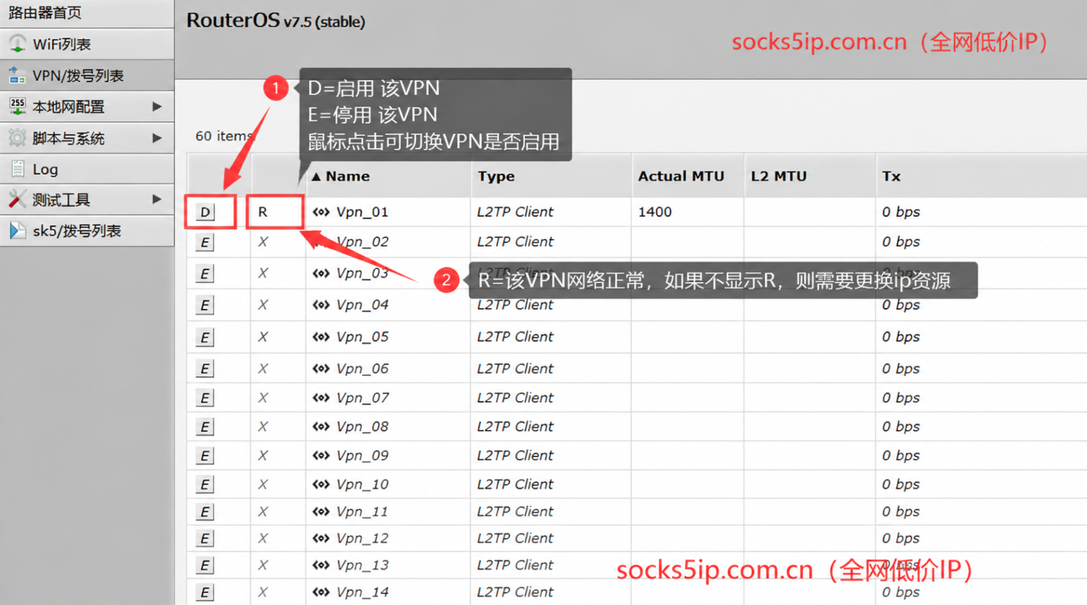Click interface icon beside Vpn_10

(321, 484)
